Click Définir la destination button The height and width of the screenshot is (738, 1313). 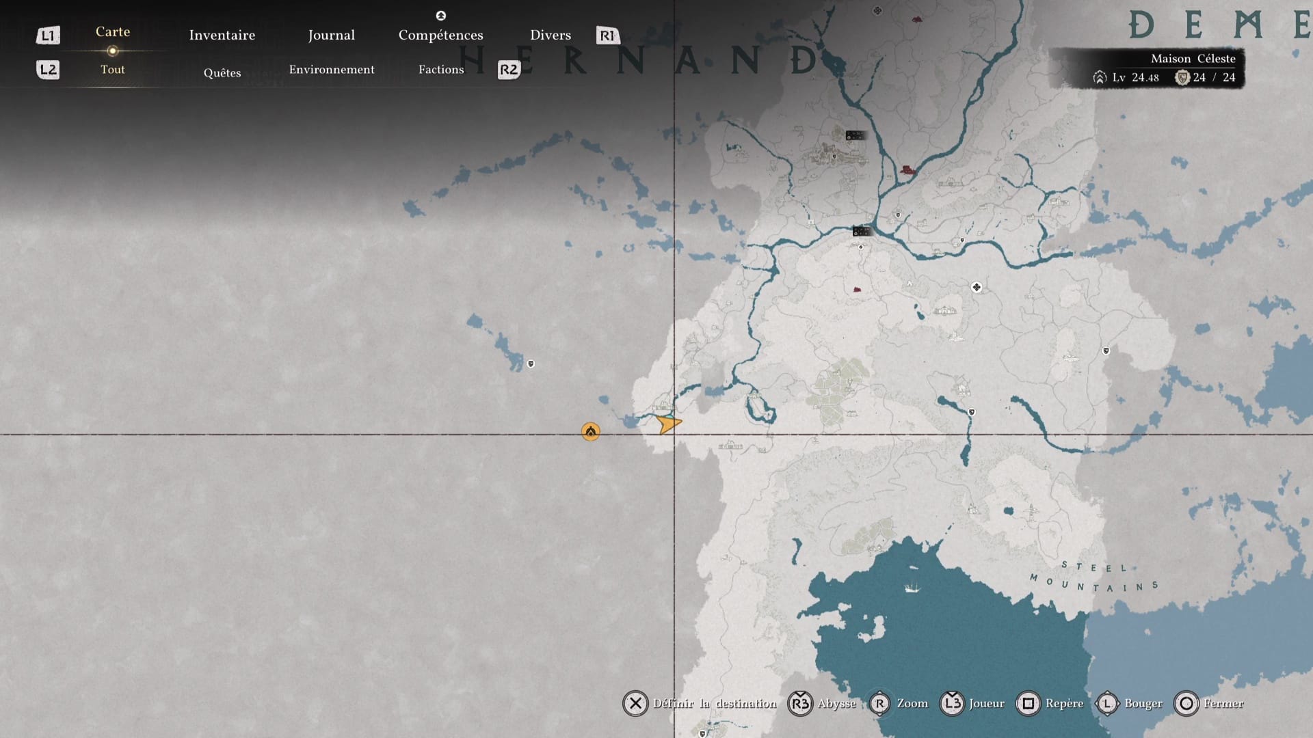(635, 703)
